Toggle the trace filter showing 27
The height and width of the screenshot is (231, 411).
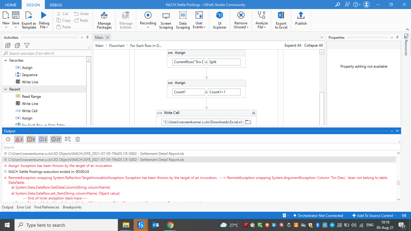(56, 139)
